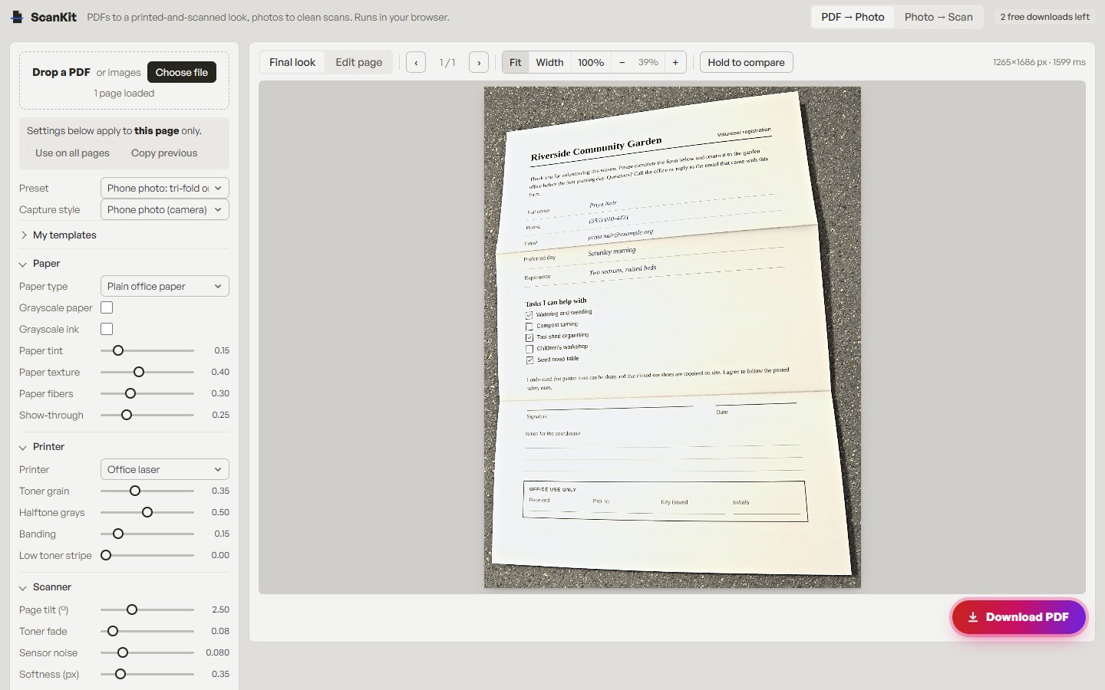Open the Preset dropdown
Viewport: 1105px width, 690px height.
165,188
